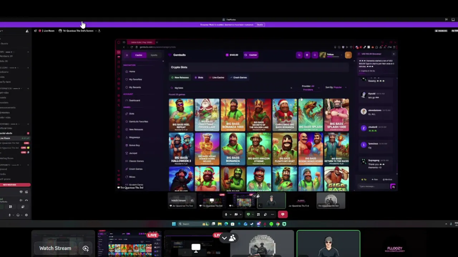The image size is (458, 257).
Task: Open Big Bass Amazon Xtreme game
Action: point(259,149)
